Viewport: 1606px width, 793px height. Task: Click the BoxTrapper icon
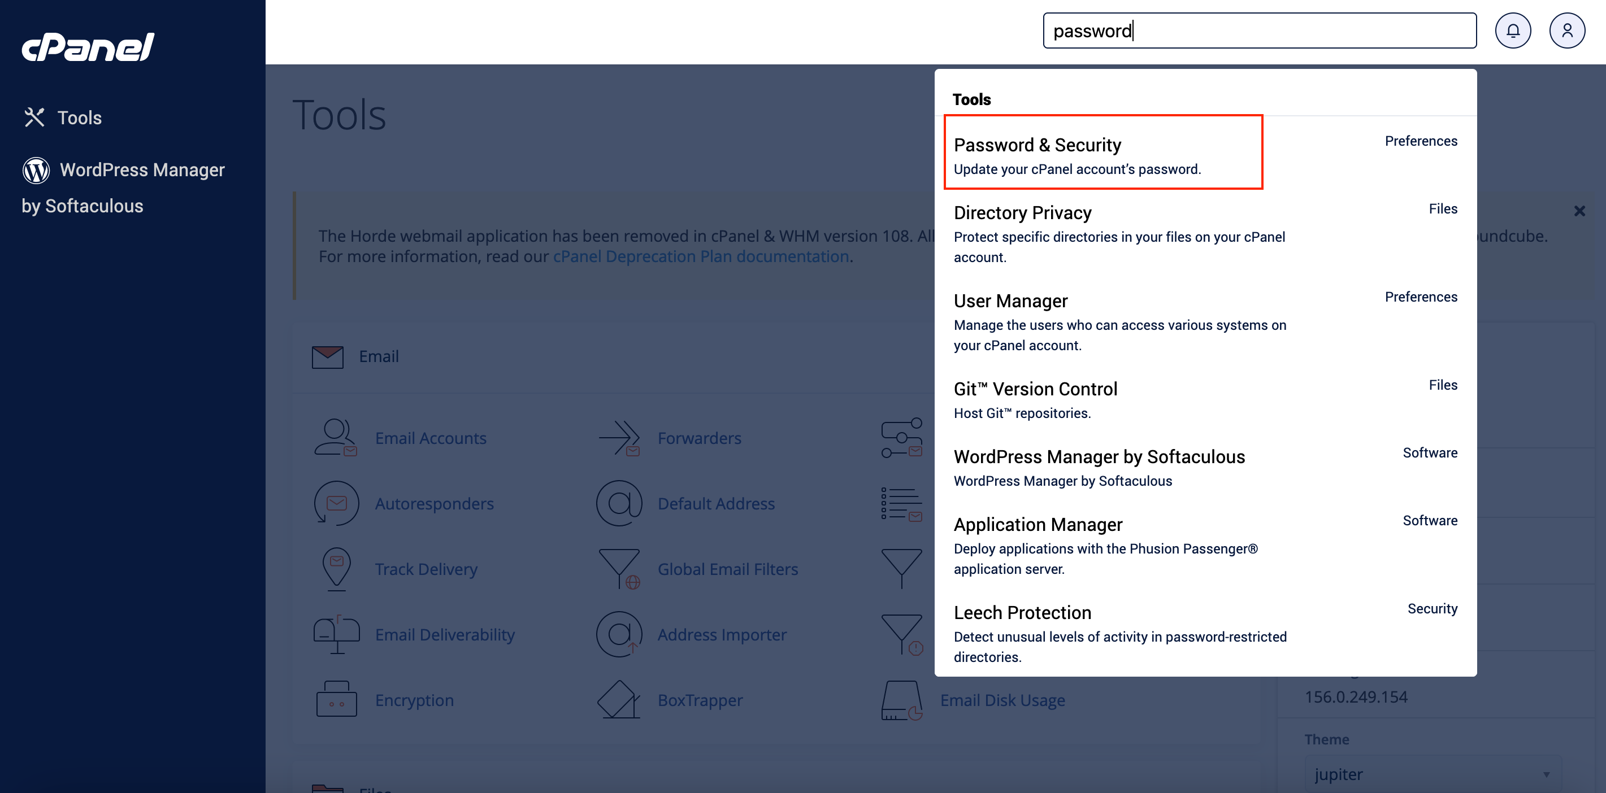point(619,700)
